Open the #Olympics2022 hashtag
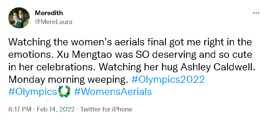 [168, 80]
